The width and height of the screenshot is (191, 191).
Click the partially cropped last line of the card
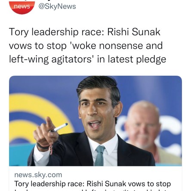point(92,190)
